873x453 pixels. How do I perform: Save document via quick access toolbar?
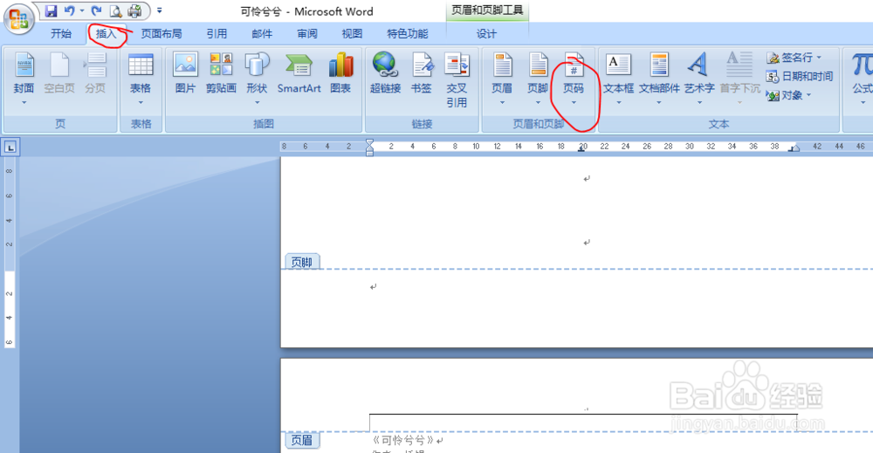click(52, 10)
